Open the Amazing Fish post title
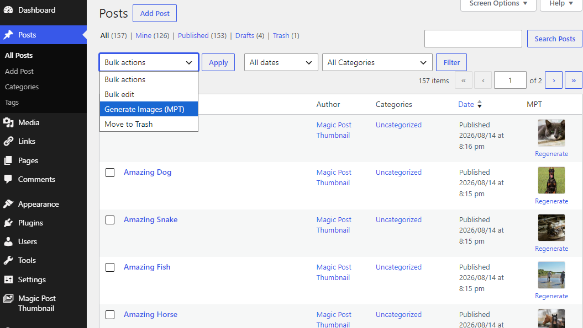583x328 pixels. 147,267
